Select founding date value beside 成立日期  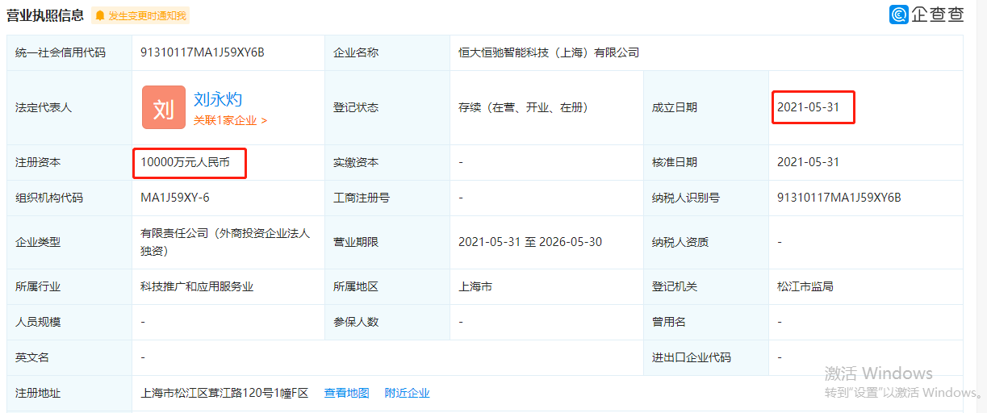808,107
